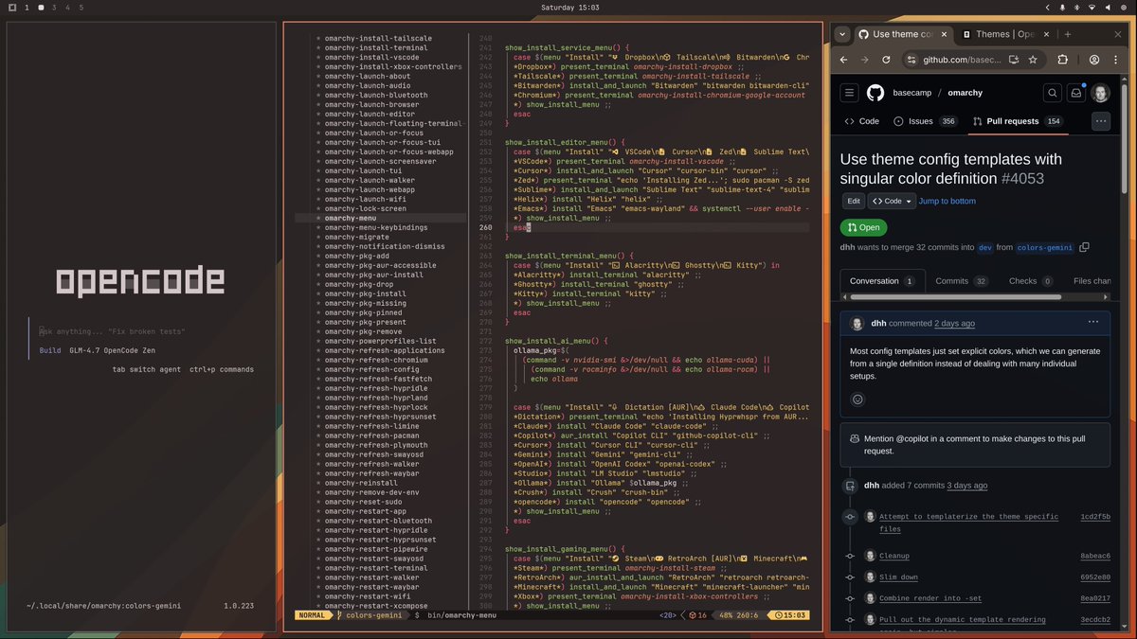Focus the Chrome address bar URL
1137x639 pixels.
click(x=961, y=59)
